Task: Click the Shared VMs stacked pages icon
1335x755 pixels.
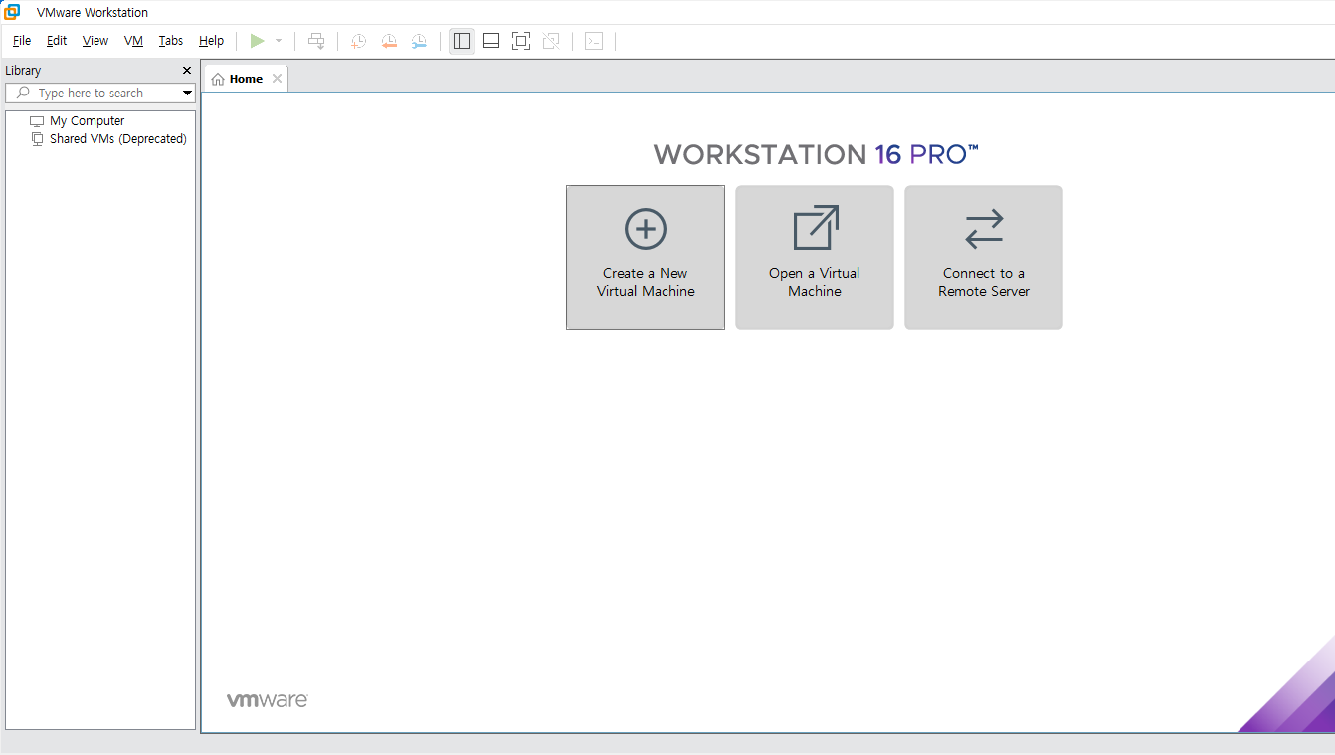Action: point(37,139)
